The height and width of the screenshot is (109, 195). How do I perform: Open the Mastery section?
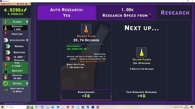[15, 71]
